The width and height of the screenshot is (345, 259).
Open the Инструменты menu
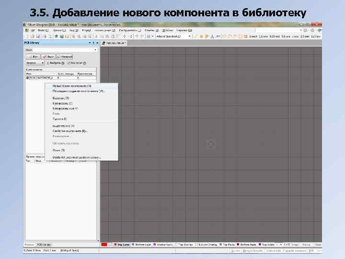(x=130, y=30)
